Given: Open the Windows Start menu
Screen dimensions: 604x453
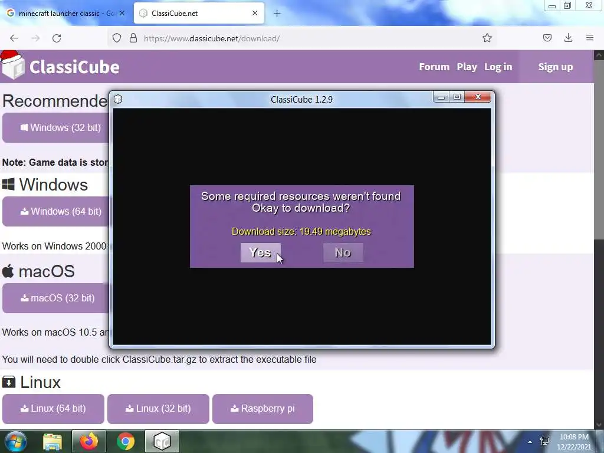Looking at the screenshot, I should pyautogui.click(x=15, y=441).
